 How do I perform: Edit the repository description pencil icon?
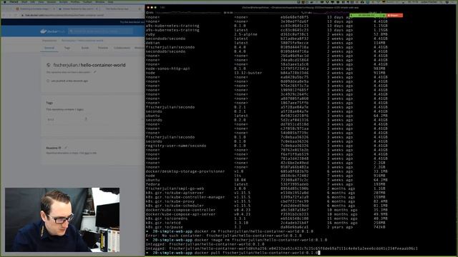click(x=95, y=72)
